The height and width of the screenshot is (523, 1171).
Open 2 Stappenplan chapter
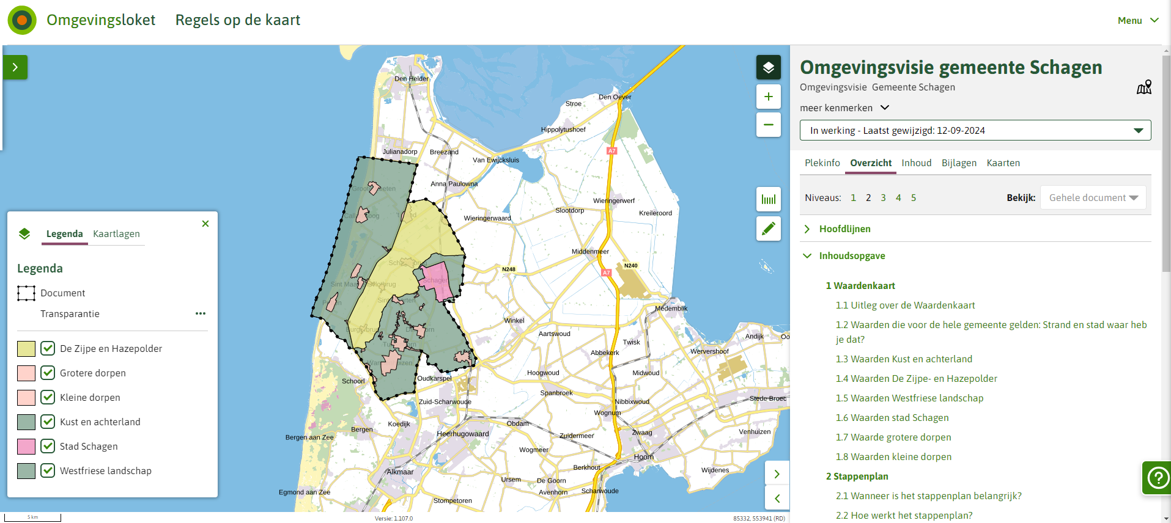point(857,476)
